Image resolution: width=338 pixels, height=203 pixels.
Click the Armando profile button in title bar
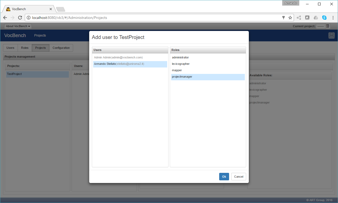[291, 3]
